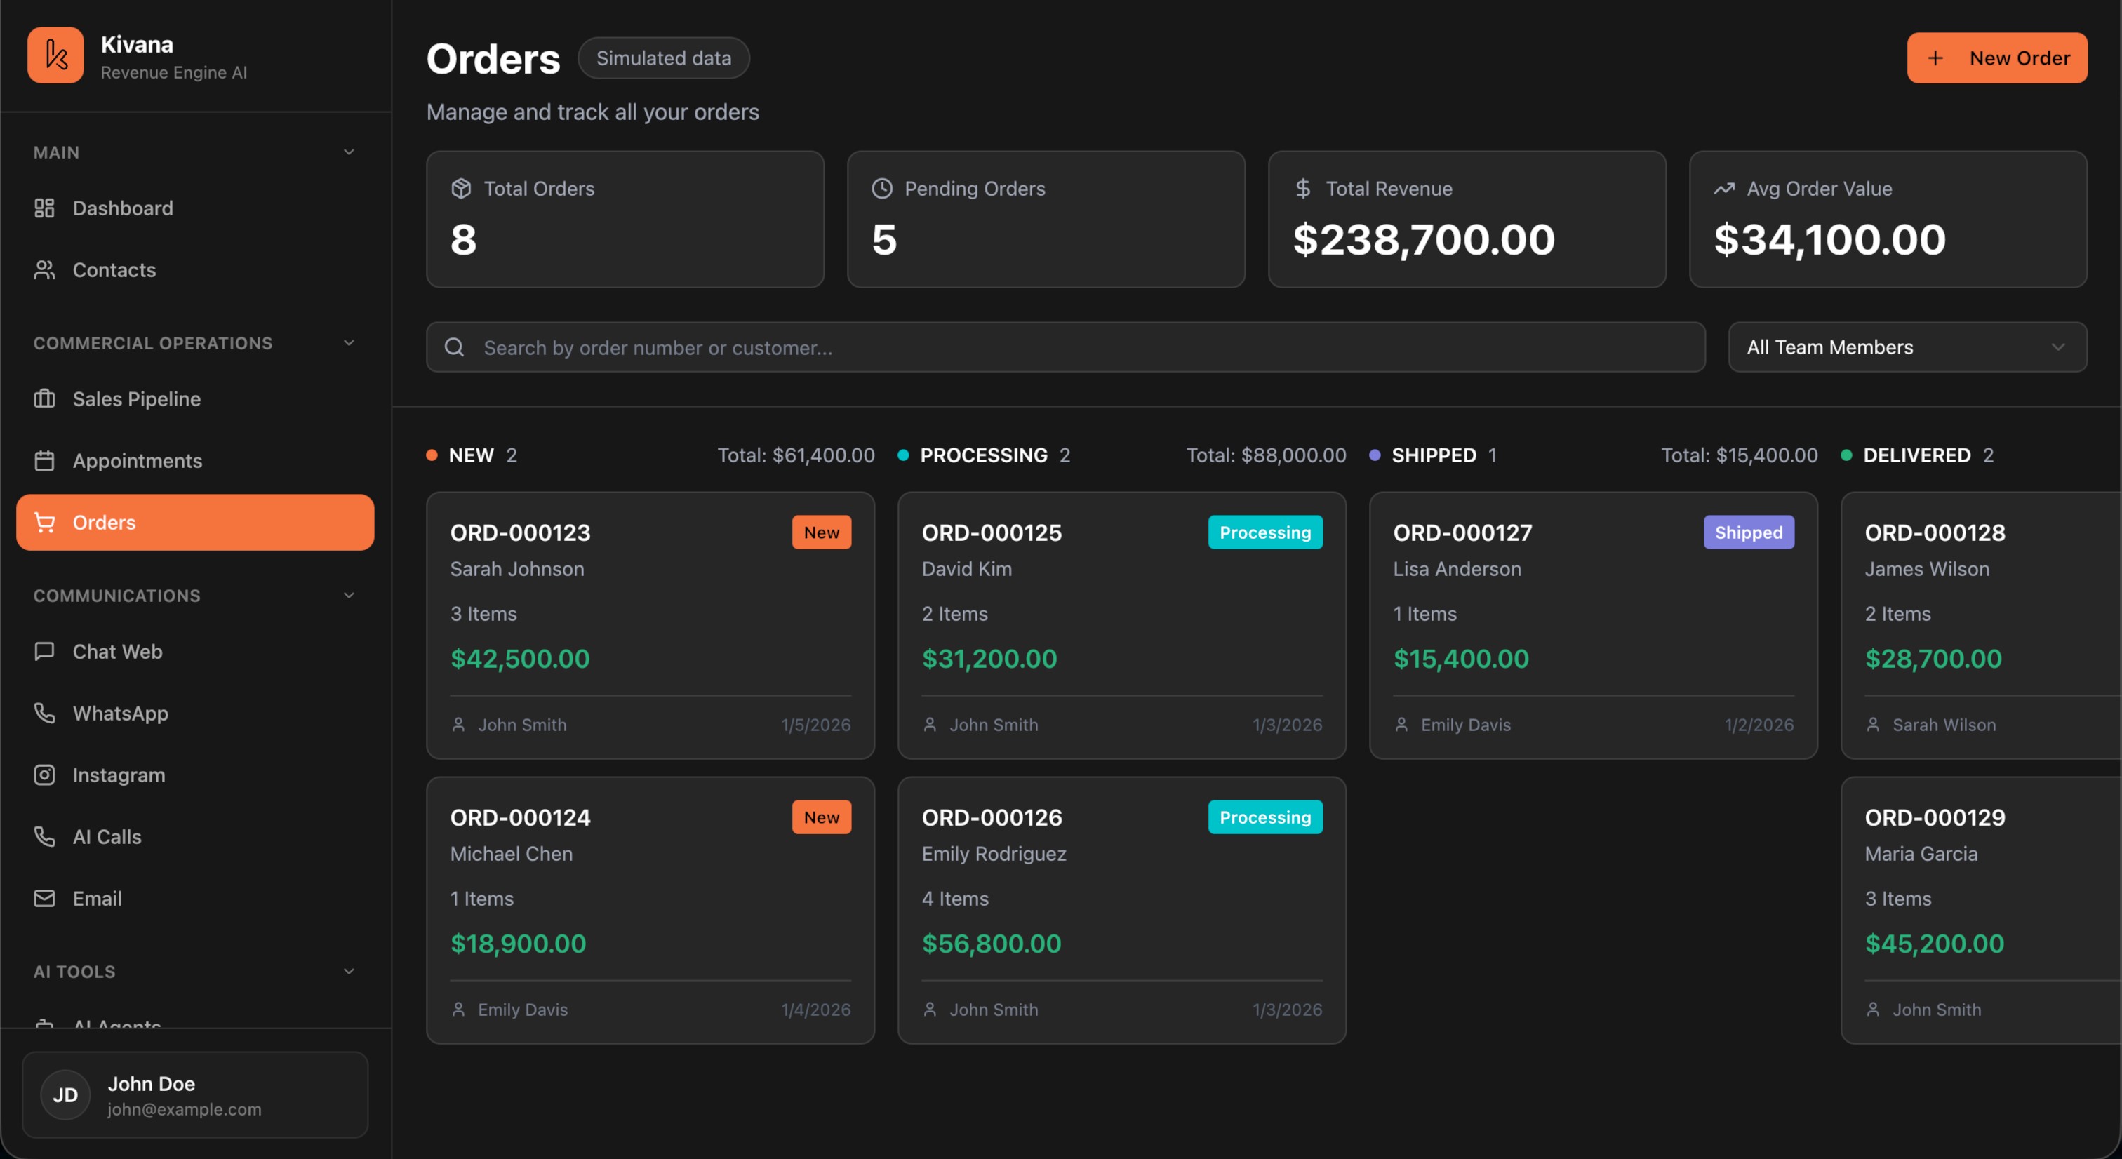Open the Dashboard from the sidebar
This screenshot has height=1159, width=2122.
[x=122, y=208]
